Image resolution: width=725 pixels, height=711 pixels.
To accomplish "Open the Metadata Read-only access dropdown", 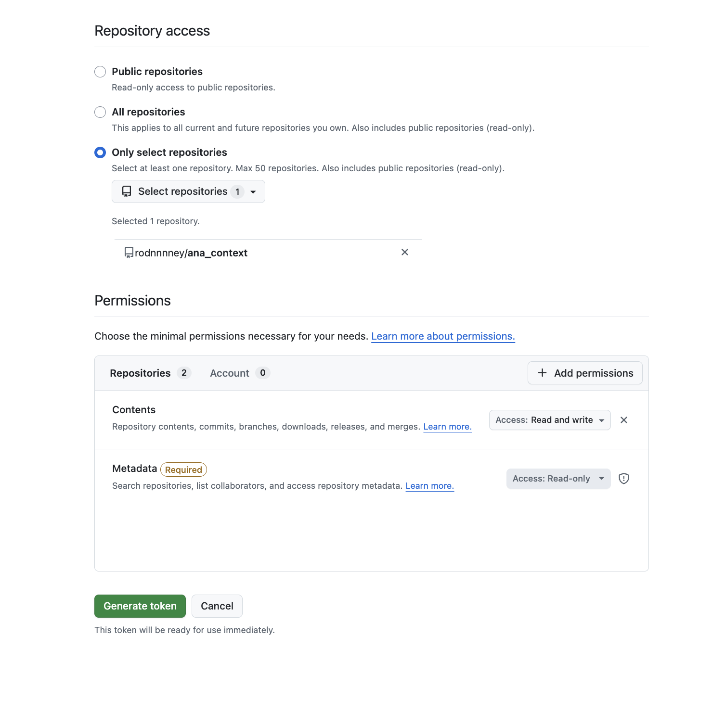I will click(x=558, y=478).
